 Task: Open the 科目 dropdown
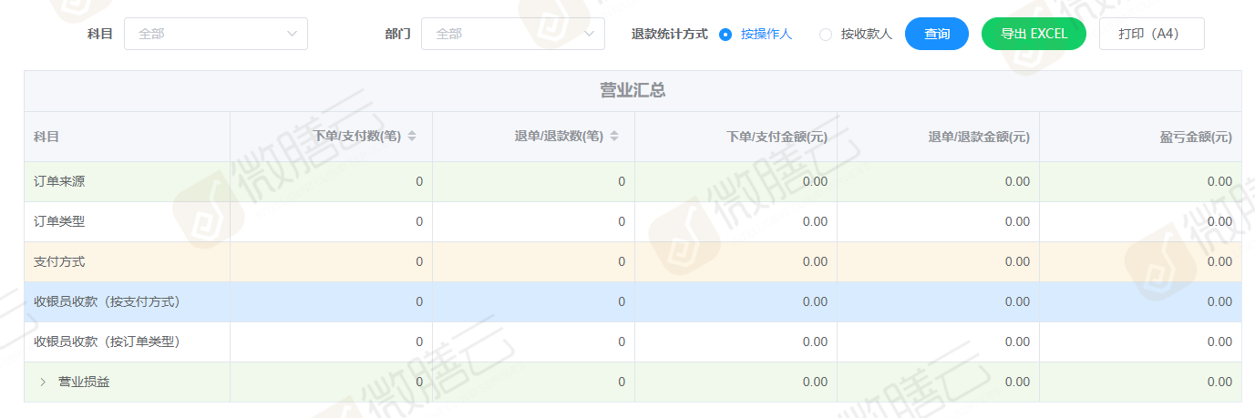pyautogui.click(x=216, y=34)
